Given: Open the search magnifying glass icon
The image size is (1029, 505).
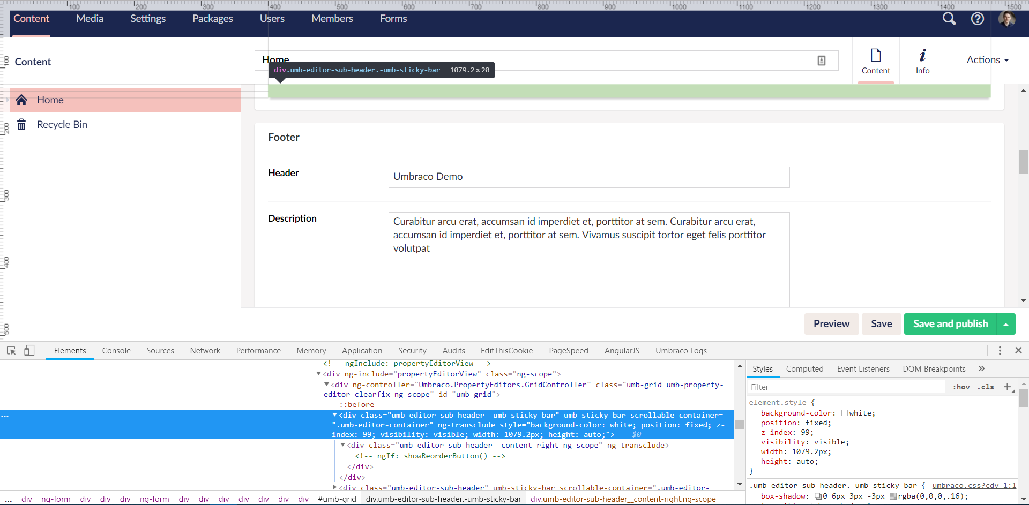Looking at the screenshot, I should click(x=949, y=19).
